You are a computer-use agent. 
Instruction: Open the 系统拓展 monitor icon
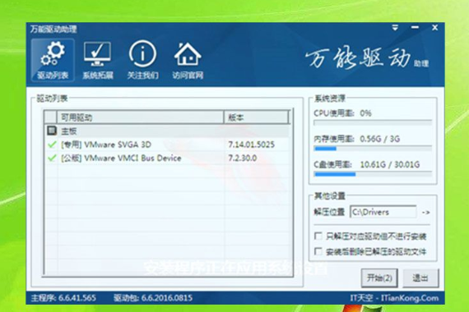[x=98, y=60]
